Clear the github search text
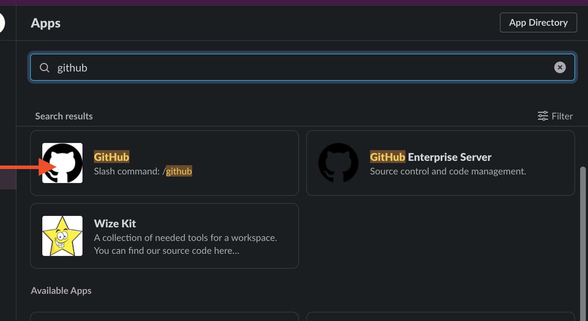Screen dimensions: 588x321 click(560, 67)
